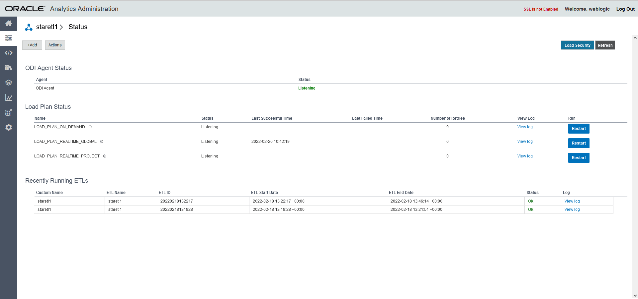Click the Load Security button

[x=577, y=45]
